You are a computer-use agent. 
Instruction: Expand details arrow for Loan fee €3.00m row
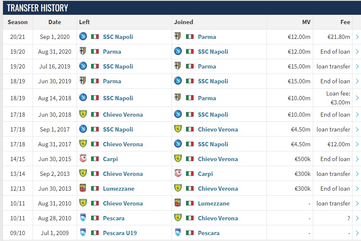[x=357, y=98]
